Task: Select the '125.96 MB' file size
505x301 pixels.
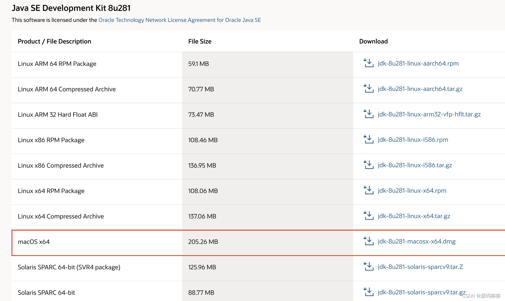Action: pyautogui.click(x=202, y=267)
